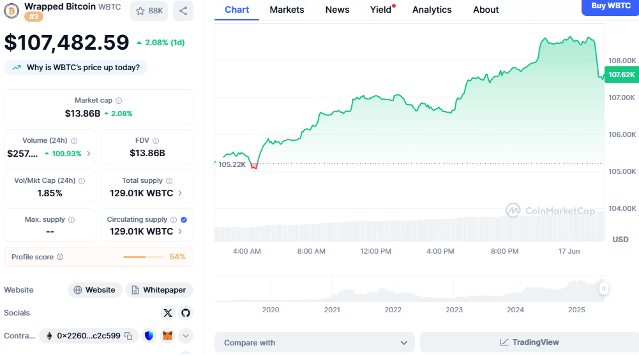
Task: Open the News tab
Action: click(338, 10)
